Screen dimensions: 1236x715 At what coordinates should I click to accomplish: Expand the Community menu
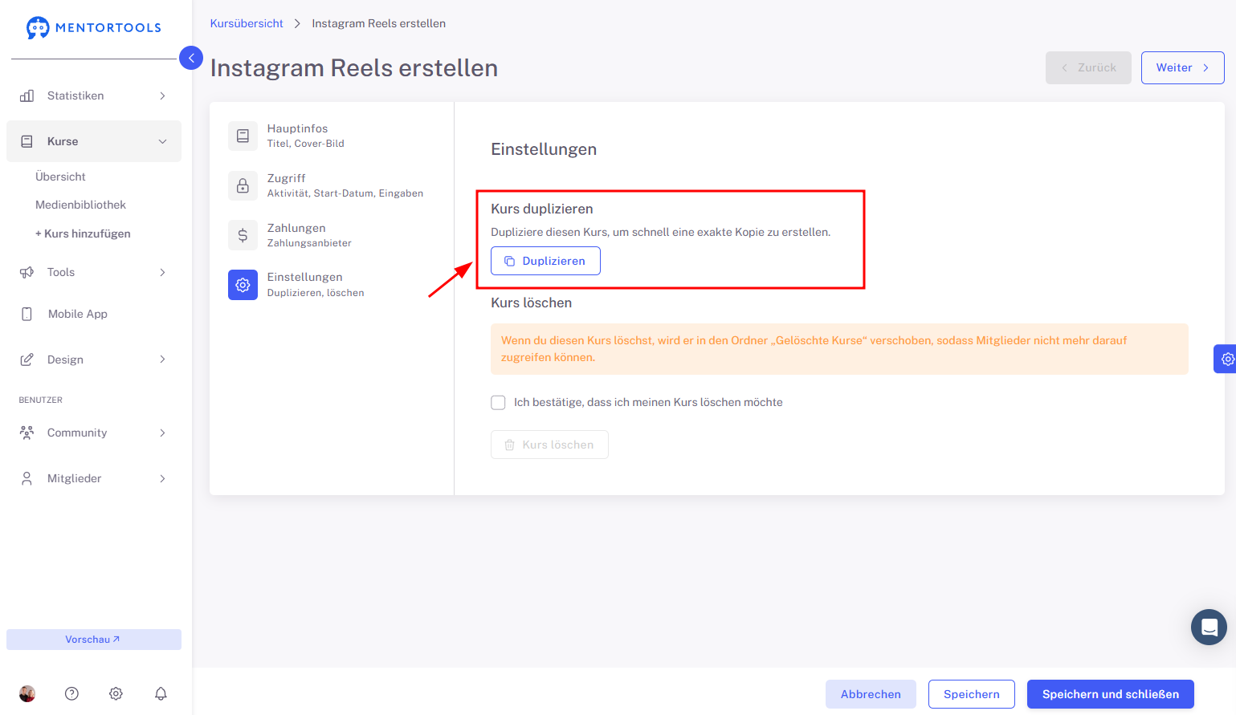pyautogui.click(x=94, y=433)
